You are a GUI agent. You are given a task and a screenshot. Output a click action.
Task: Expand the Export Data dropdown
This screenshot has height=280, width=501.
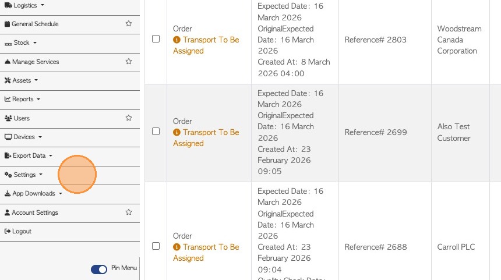[x=29, y=156]
